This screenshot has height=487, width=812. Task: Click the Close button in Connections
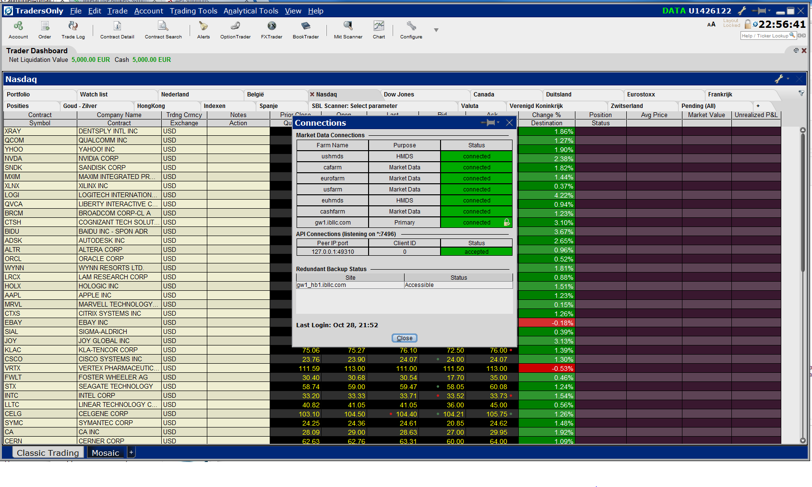coord(405,338)
